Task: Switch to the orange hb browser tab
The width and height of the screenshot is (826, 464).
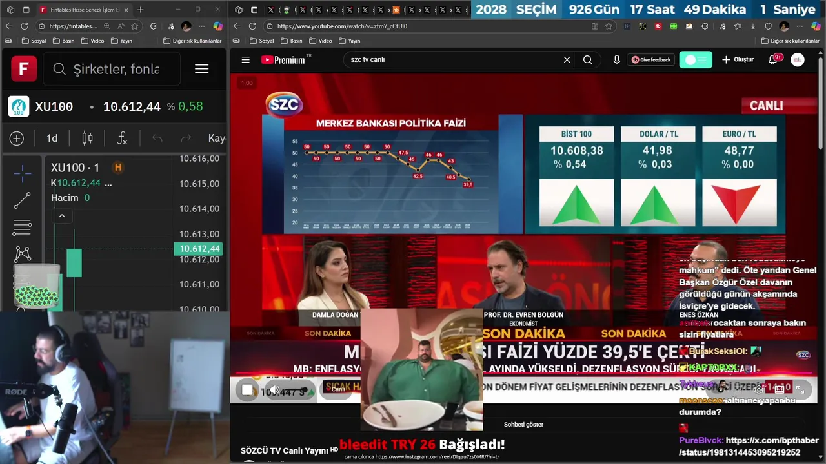Action: coord(396,10)
